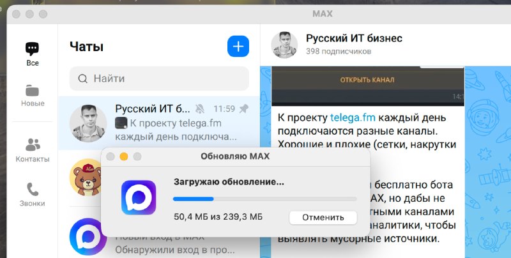Click the MAX app icon in update dialog

(139, 197)
